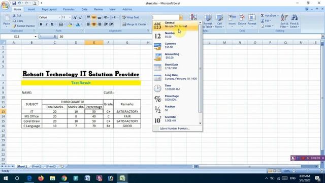Select Currency format option
This screenshot has height=183, width=325.
click(175, 46)
